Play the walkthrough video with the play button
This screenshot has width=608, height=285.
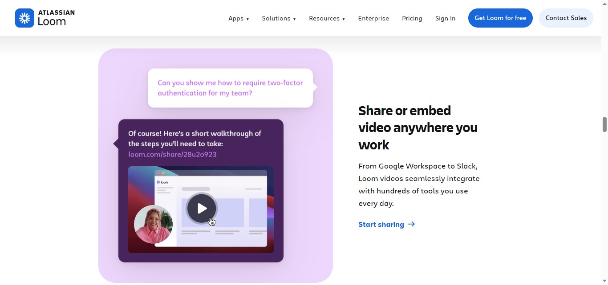pyautogui.click(x=202, y=208)
